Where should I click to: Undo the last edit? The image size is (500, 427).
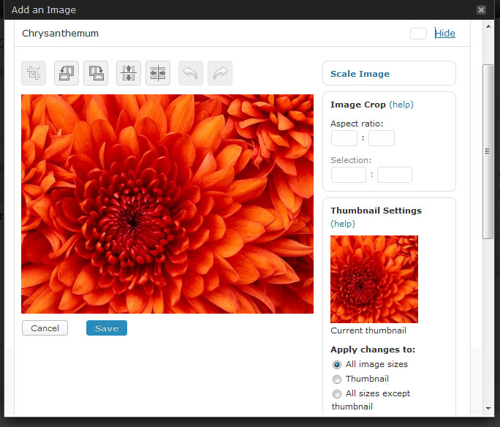coord(191,73)
